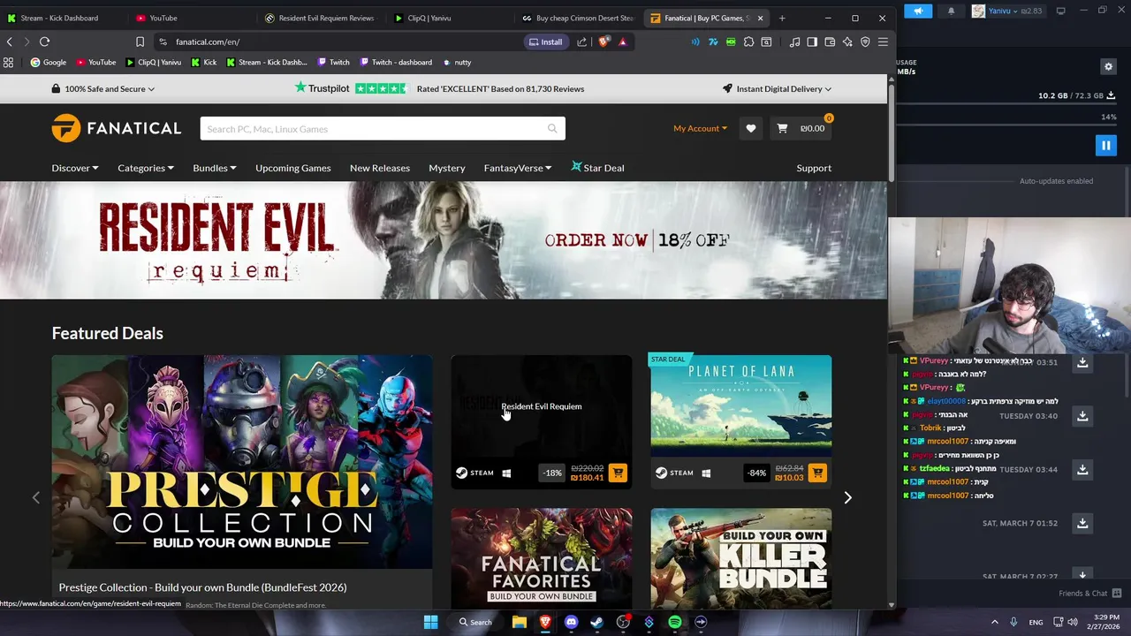Open the Prestige Collection bundle thumbnail
This screenshot has height=636, width=1131.
pyautogui.click(x=242, y=462)
